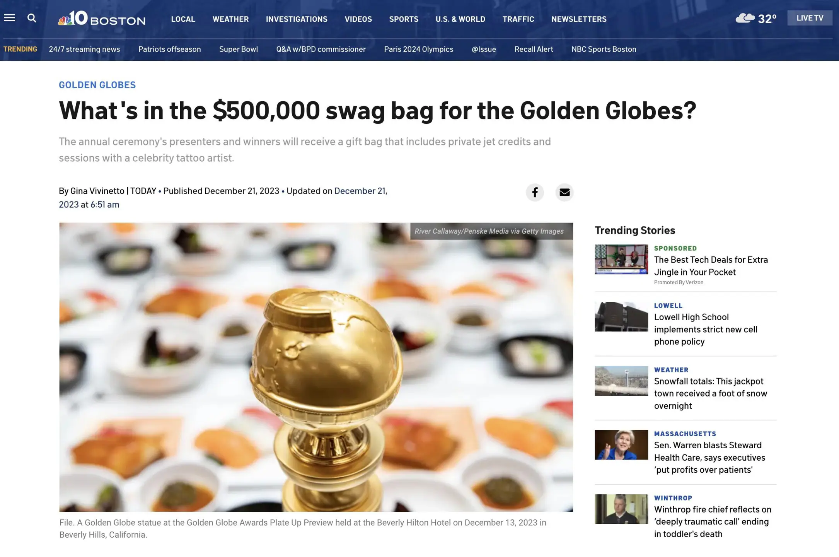Image resolution: width=839 pixels, height=557 pixels.
Task: Share article via email envelope icon
Action: pyautogui.click(x=564, y=192)
